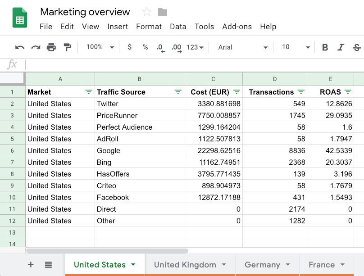Select the HasOffers cell
This screenshot has width=364, height=276.
pos(139,174)
